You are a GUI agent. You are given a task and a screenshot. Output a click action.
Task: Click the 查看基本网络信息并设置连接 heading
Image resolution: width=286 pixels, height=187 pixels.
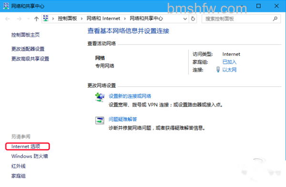128,31
